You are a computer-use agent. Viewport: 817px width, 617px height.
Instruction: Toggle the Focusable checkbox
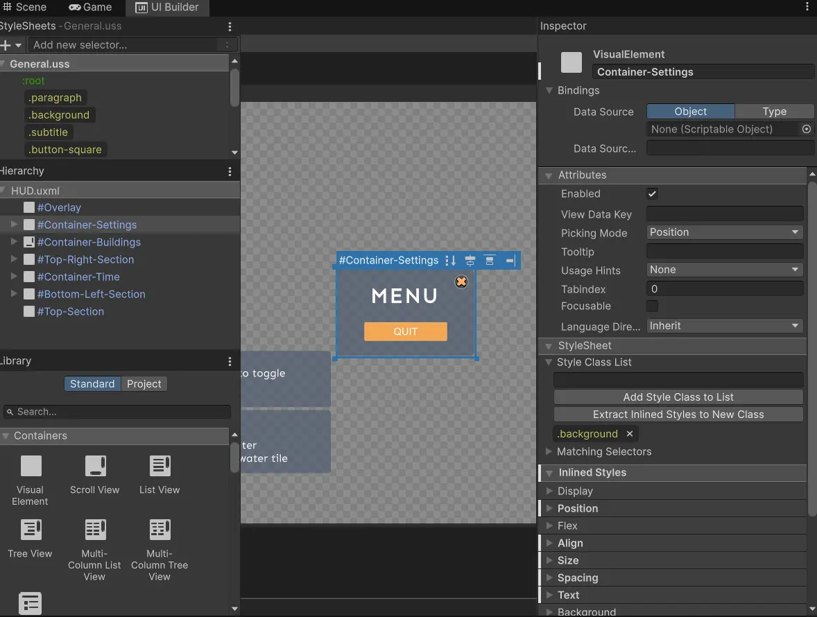652,306
